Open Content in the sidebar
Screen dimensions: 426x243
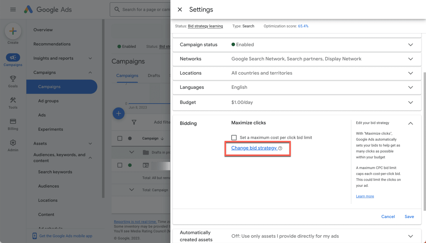tap(46, 215)
